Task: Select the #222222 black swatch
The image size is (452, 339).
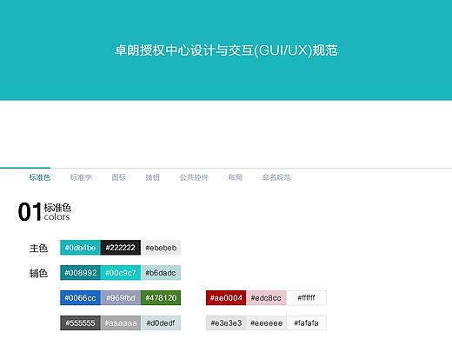Action: coord(121,248)
